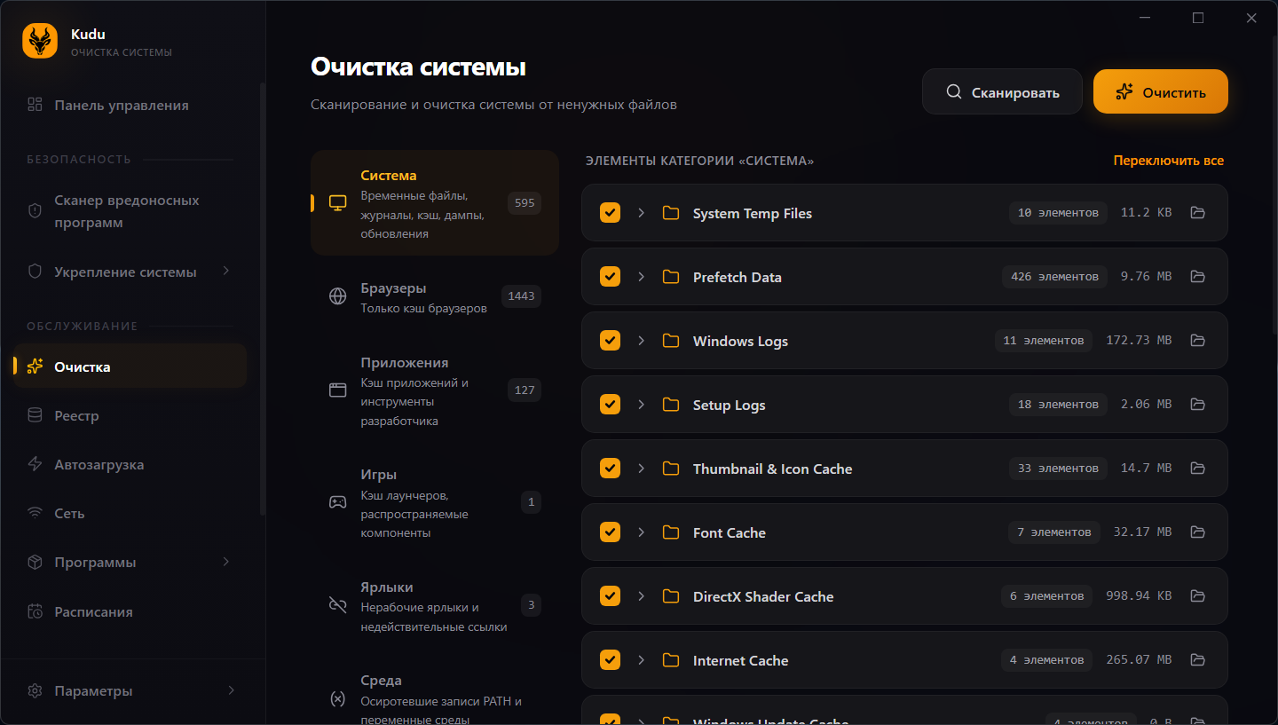Click the orange Очистить button
1278x725 pixels.
pyautogui.click(x=1160, y=91)
